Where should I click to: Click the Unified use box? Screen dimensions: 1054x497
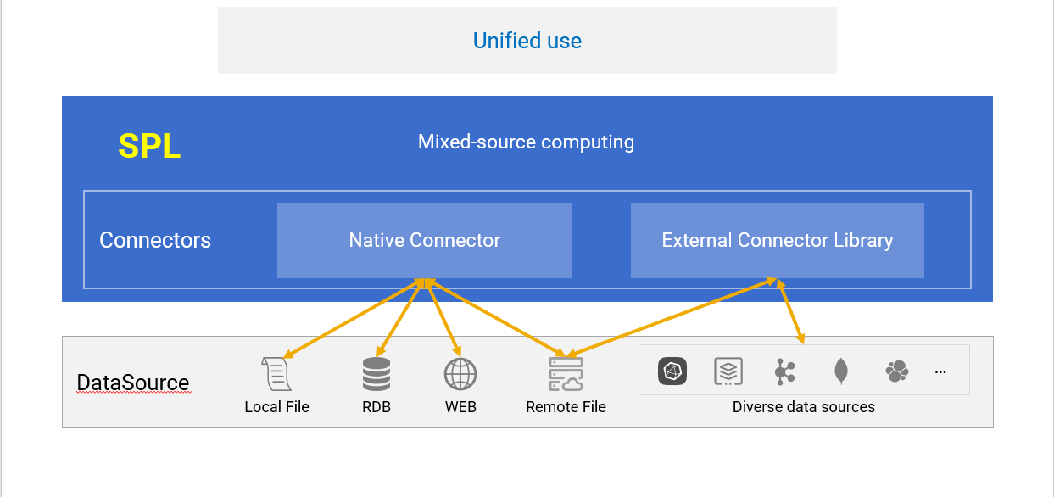(527, 41)
